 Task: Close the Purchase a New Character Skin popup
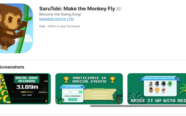[x=176, y=78]
